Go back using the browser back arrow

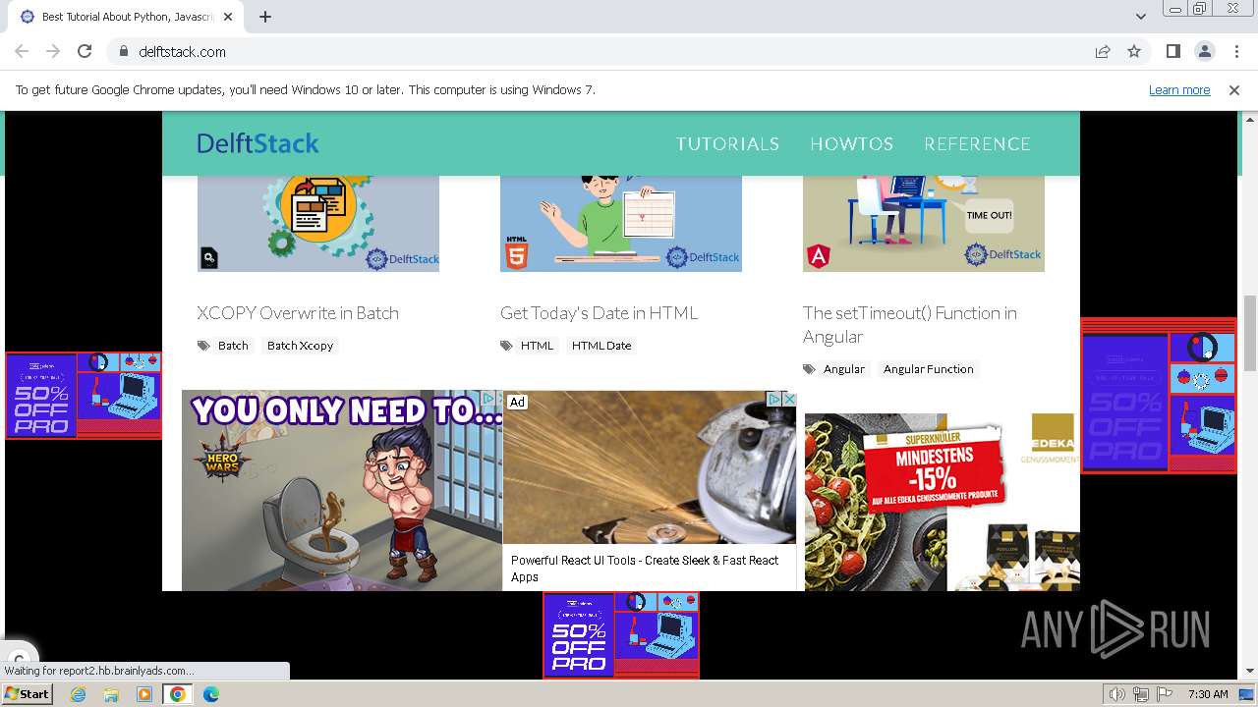click(x=22, y=51)
